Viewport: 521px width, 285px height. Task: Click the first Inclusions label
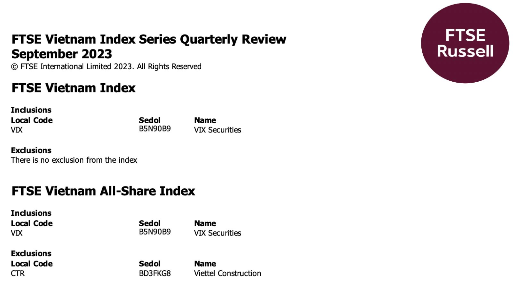(x=31, y=110)
